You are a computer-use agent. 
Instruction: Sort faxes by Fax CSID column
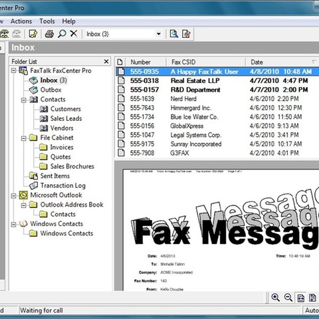pyautogui.click(x=205, y=62)
